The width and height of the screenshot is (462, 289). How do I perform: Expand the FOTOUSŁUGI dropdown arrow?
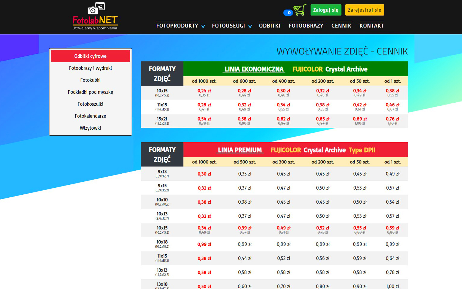pos(250,26)
